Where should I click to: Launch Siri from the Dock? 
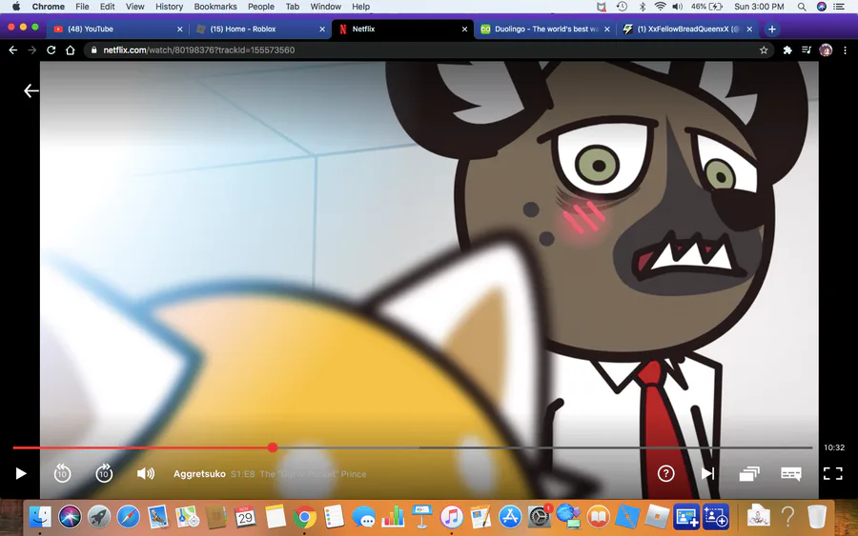pos(70,516)
